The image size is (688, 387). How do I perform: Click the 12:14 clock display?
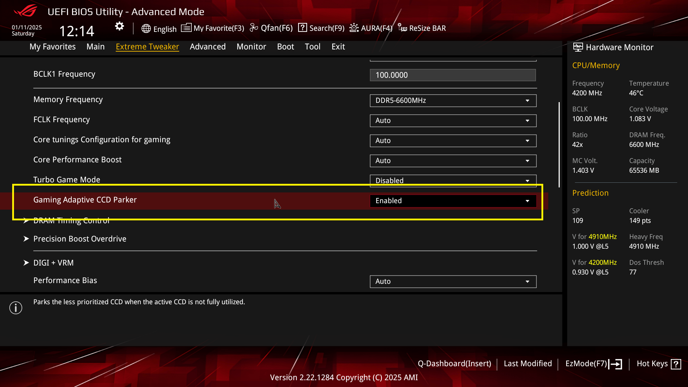point(77,31)
